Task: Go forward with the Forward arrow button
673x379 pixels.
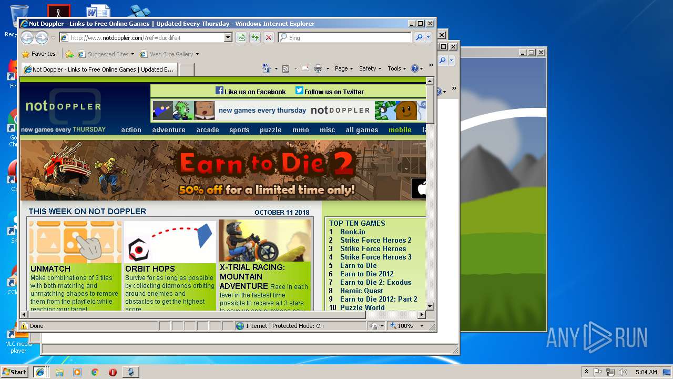Action: point(42,37)
